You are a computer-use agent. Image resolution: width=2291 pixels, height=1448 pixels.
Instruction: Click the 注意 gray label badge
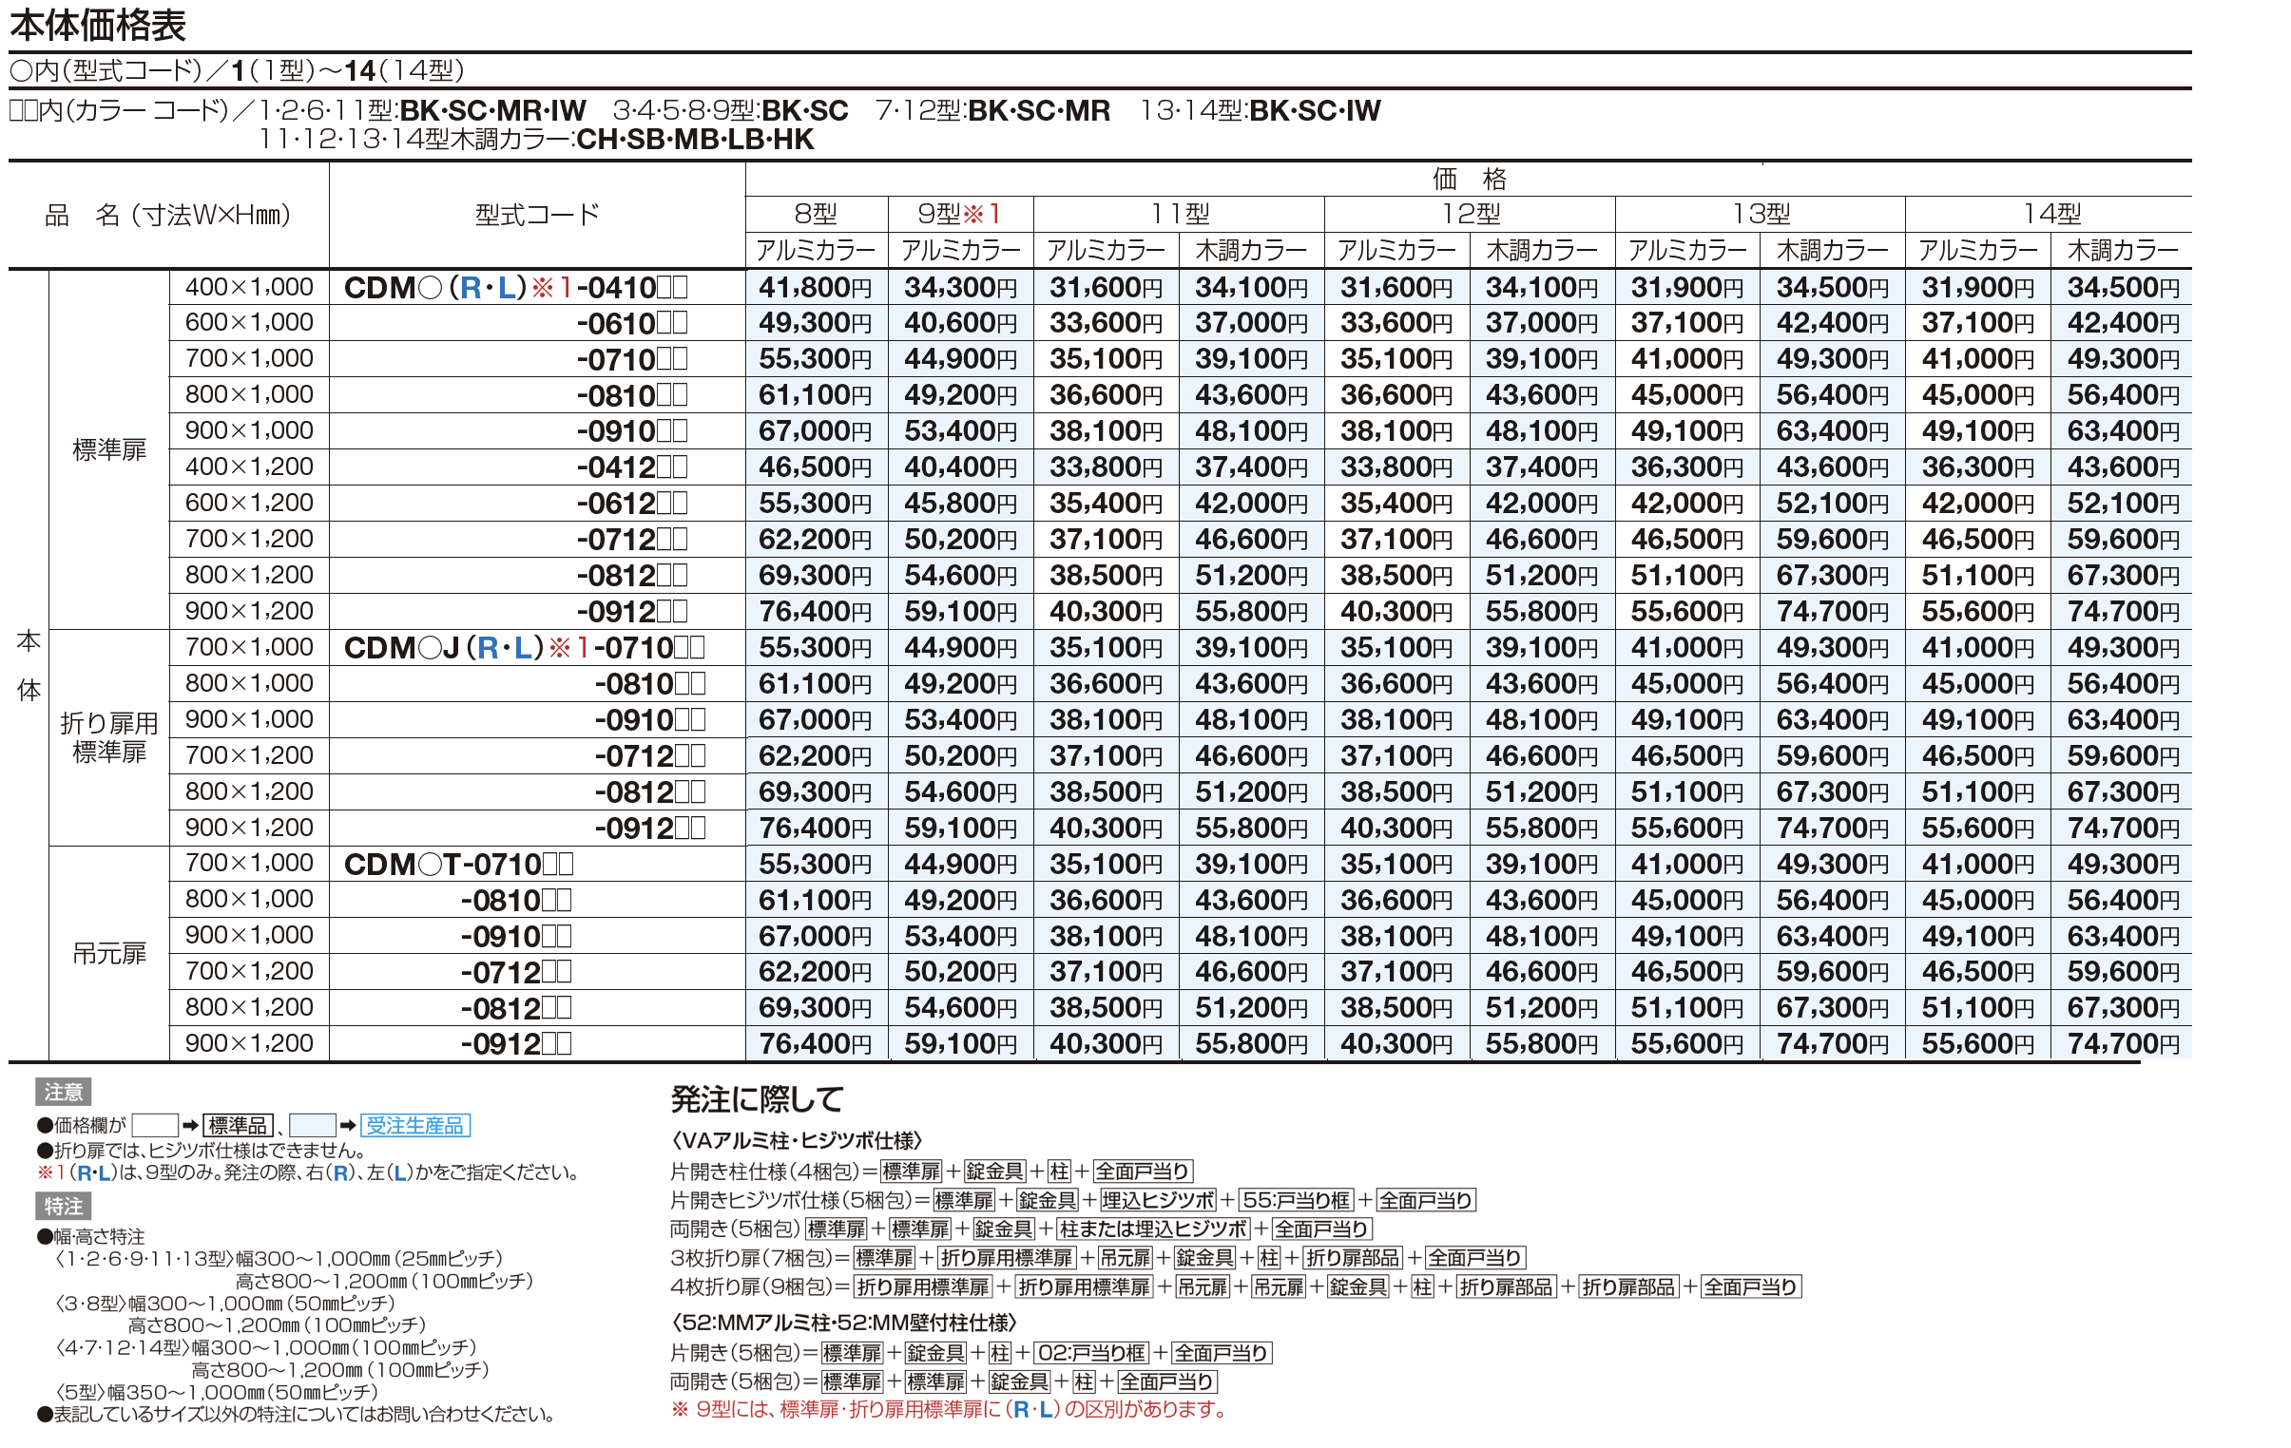pos(63,1092)
